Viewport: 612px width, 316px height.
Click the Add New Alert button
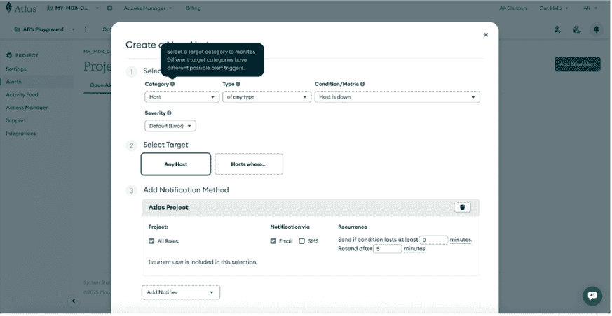pyautogui.click(x=577, y=64)
